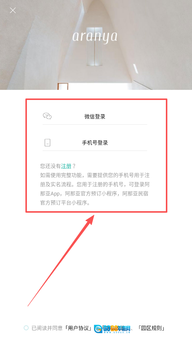Tap the 已阅读并同意 consent label
Viewport: 192px width, 337px height.
[x=47, y=328]
